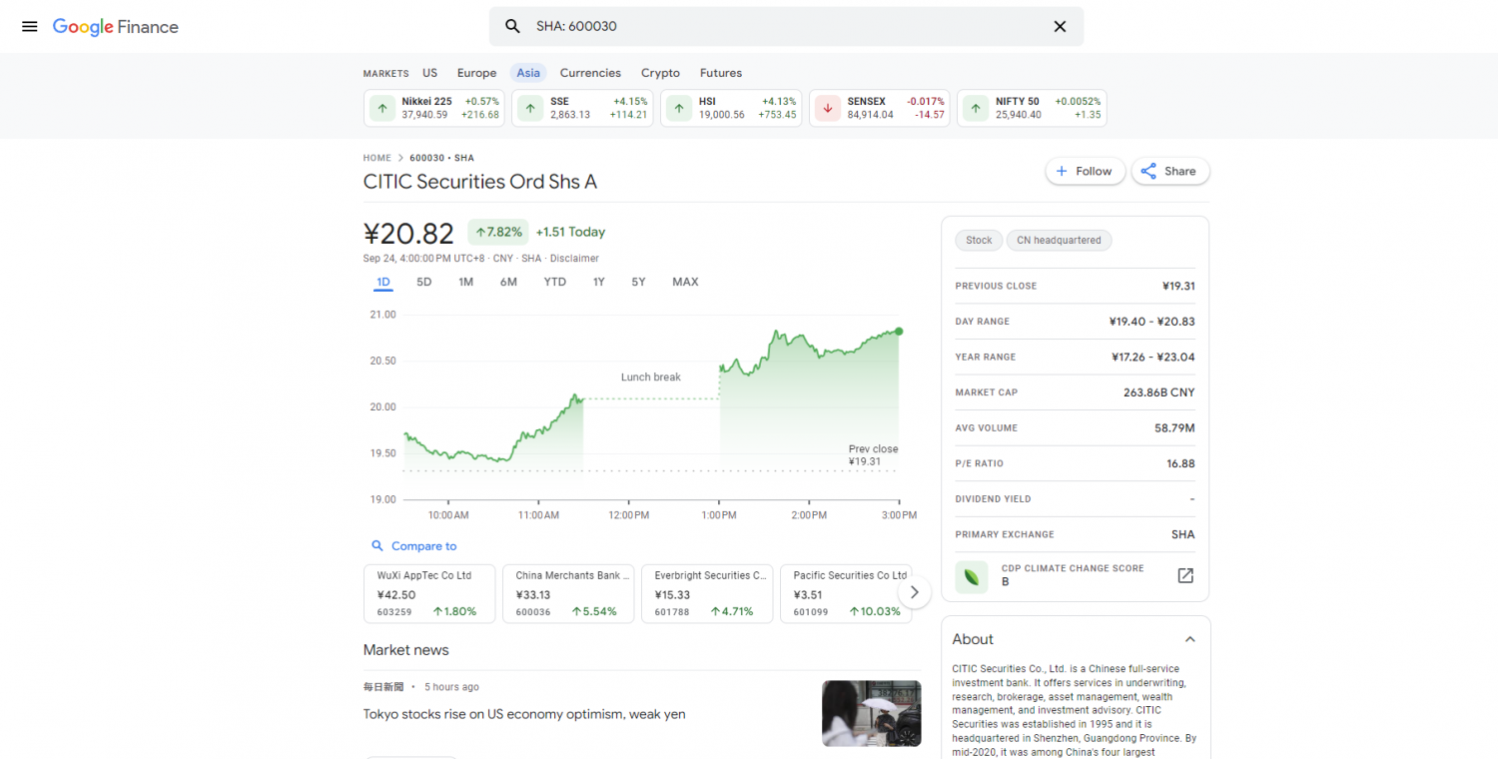Open the Disclaimer link

[574, 259]
